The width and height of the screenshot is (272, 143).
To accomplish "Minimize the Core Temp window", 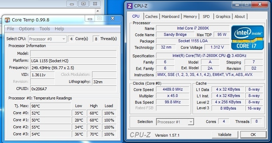I will [x=90, y=19].
